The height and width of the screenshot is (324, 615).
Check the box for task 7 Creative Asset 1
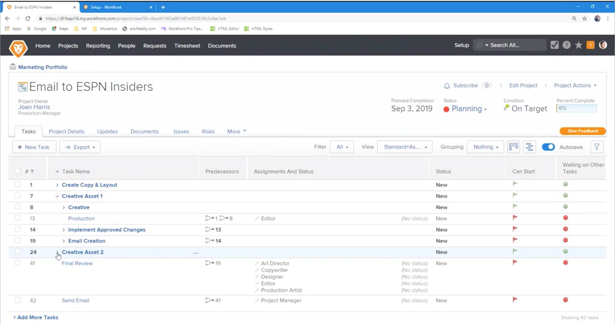[17, 196]
